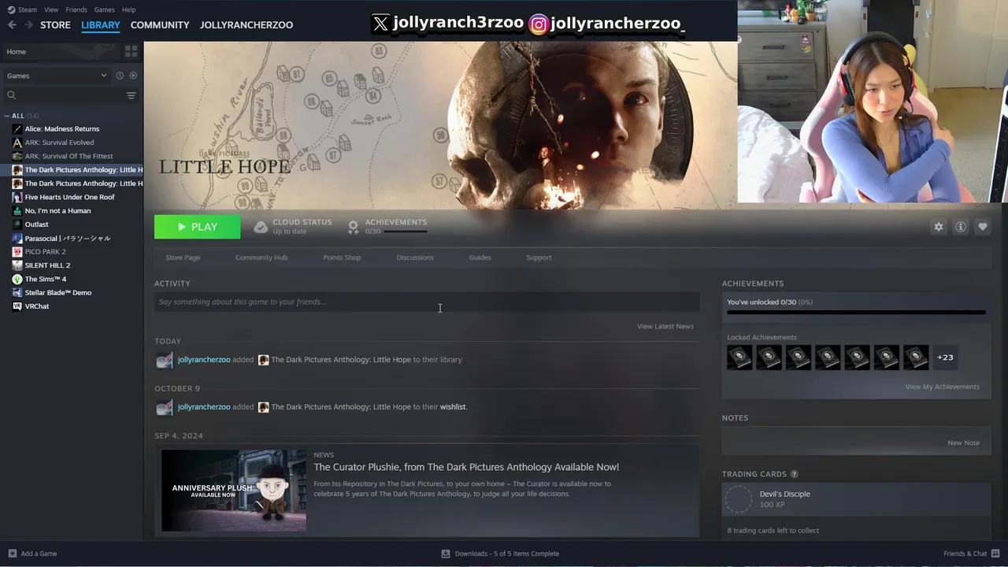The width and height of the screenshot is (1008, 567).
Task: Open the Friends menu
Action: click(x=76, y=9)
